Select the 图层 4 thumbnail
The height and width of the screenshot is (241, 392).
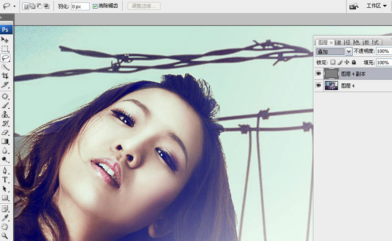pos(331,86)
